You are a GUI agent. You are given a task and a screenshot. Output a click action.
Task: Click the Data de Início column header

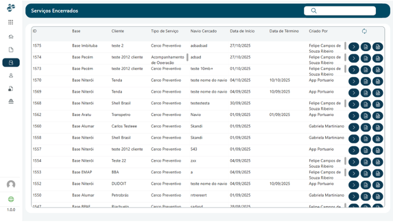242,31
